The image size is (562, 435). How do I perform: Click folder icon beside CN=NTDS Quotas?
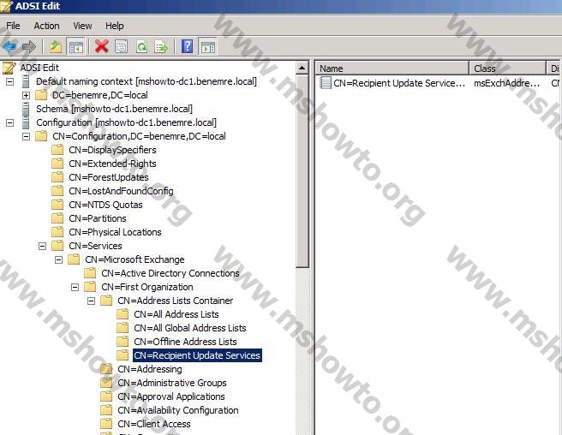(x=57, y=205)
